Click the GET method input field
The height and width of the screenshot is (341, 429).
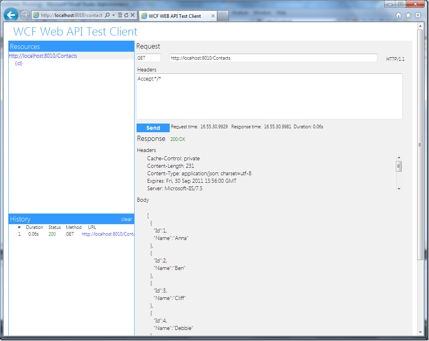coord(148,58)
